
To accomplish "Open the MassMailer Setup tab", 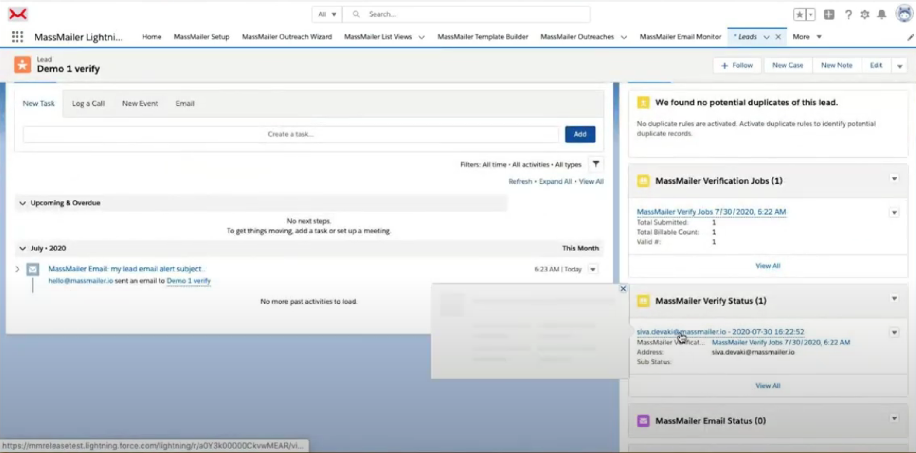I will [x=201, y=37].
